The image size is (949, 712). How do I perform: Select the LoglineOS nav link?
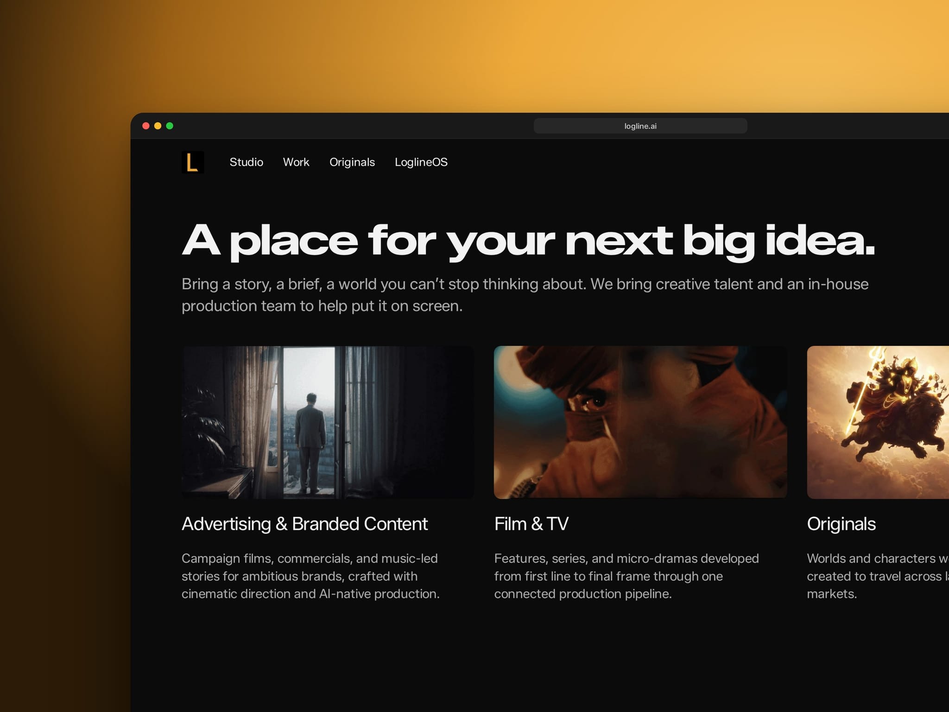[421, 162]
